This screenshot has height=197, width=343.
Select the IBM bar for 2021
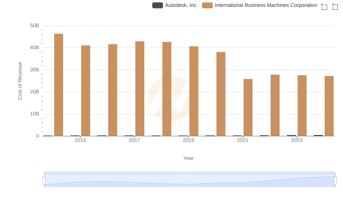248,107
